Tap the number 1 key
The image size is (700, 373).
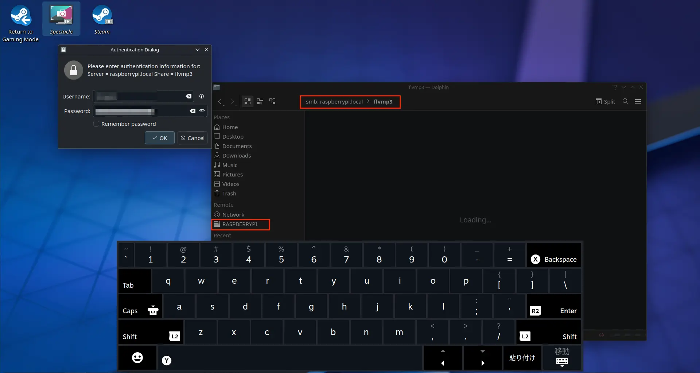pos(151,255)
